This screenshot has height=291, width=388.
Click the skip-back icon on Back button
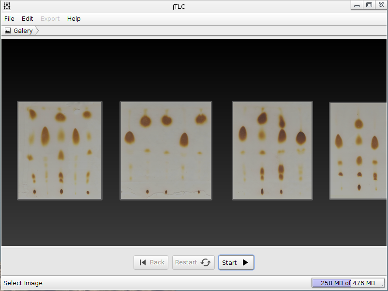click(143, 262)
